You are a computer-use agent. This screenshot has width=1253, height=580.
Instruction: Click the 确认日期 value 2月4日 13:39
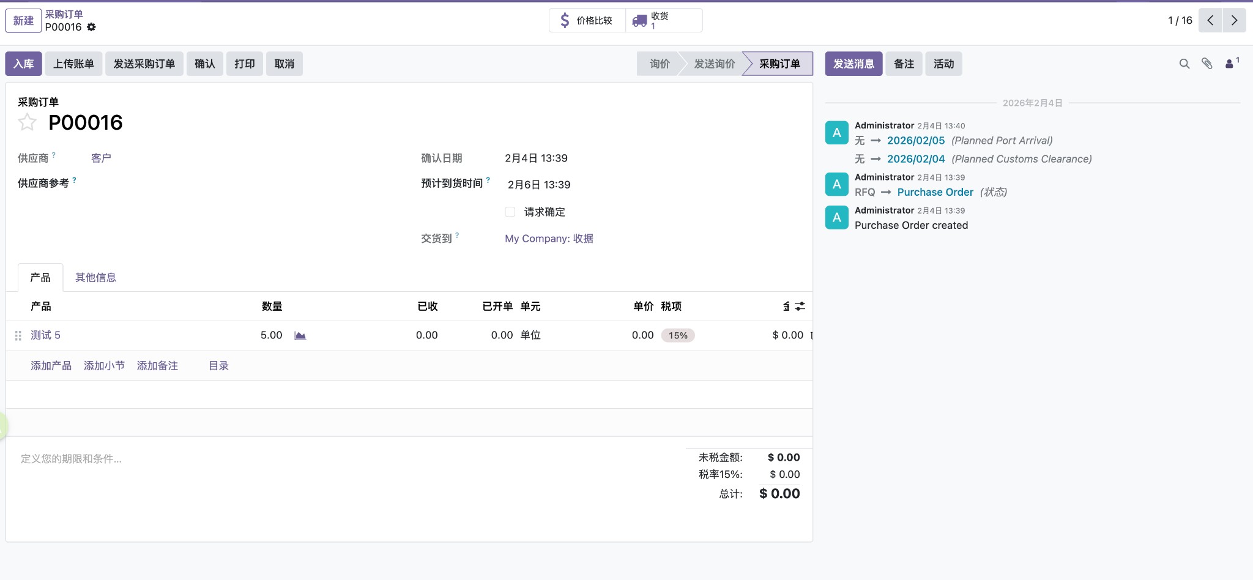click(536, 158)
